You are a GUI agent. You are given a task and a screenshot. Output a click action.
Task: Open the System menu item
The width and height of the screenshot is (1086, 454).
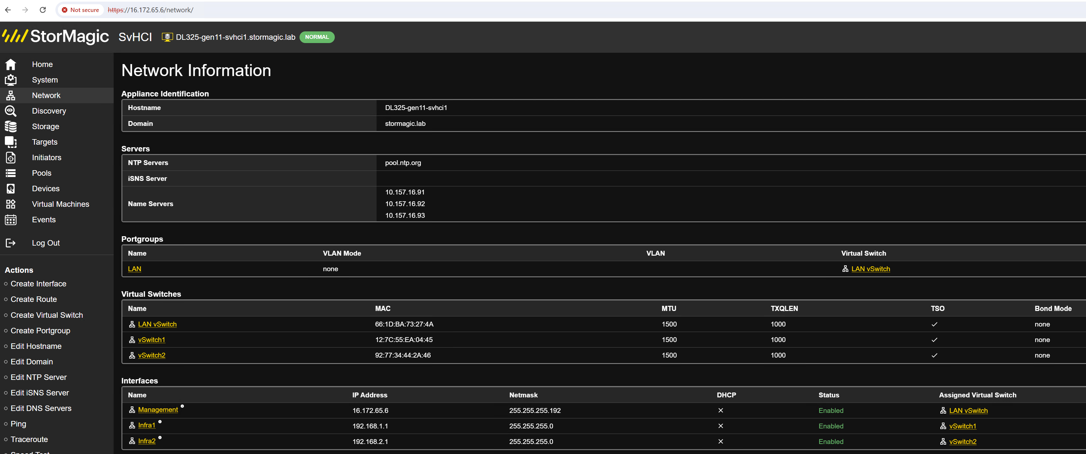(x=45, y=80)
